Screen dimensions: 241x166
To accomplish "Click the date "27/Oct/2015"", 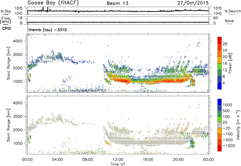I will (x=193, y=3).
